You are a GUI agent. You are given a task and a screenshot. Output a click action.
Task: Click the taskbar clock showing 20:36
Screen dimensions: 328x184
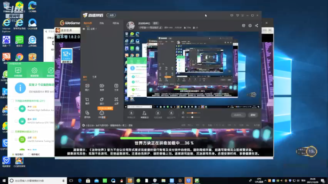pyautogui.click(x=313, y=180)
